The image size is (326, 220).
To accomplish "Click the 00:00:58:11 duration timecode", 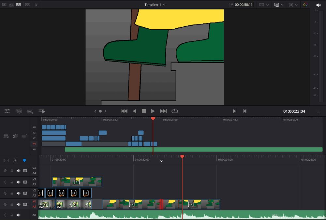I will 244,5.
